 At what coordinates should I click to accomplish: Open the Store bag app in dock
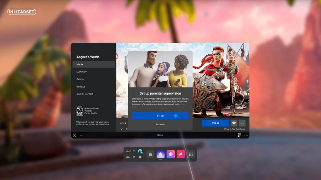[x=161, y=154]
